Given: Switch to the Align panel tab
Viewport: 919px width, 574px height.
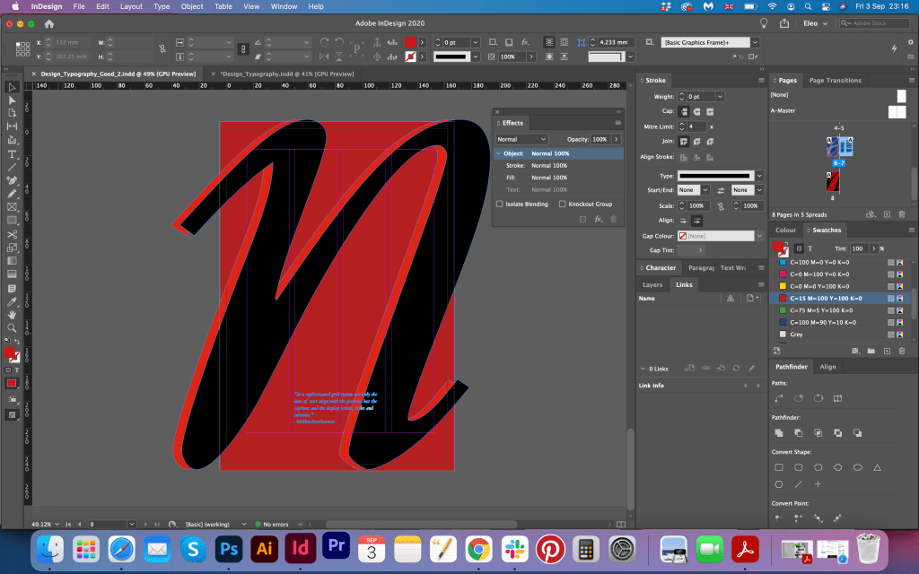Looking at the screenshot, I should pos(827,367).
